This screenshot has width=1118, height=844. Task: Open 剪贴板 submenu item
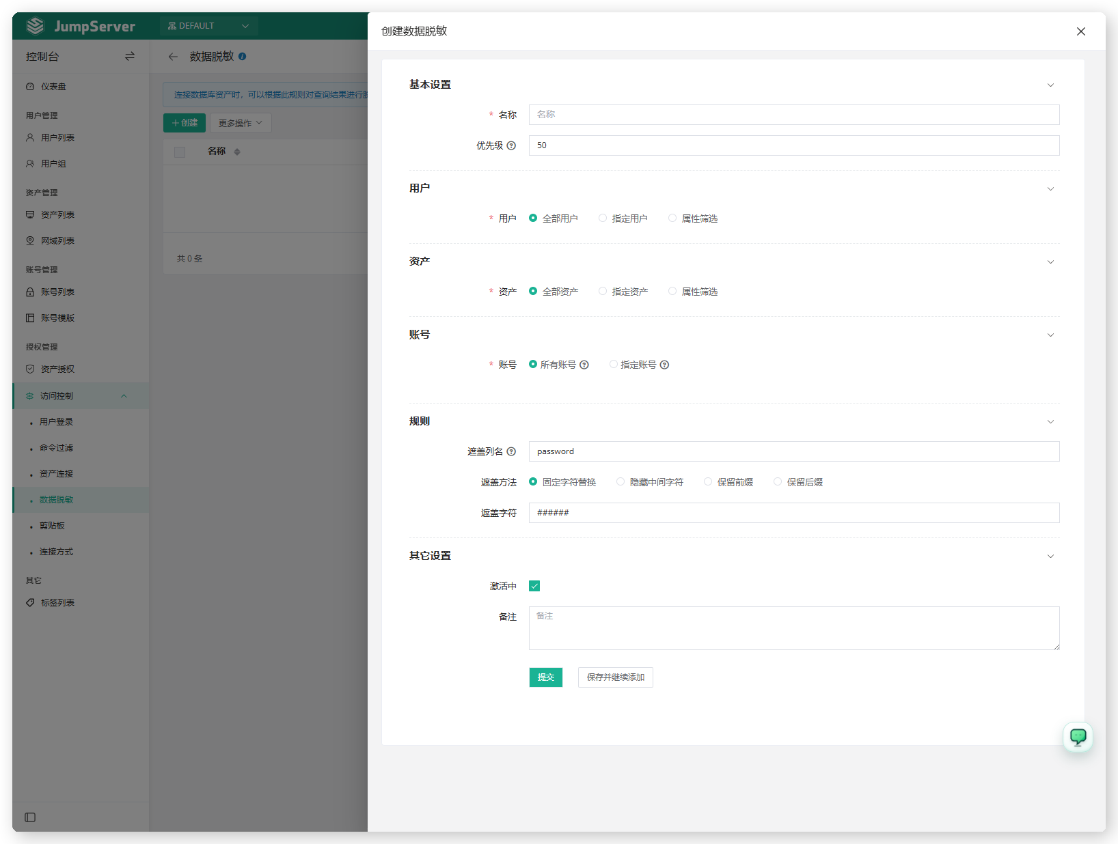(x=81, y=526)
